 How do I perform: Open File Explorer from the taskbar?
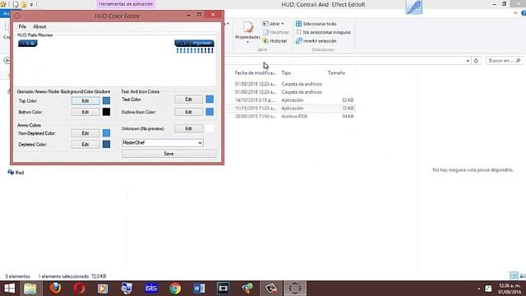30,289
